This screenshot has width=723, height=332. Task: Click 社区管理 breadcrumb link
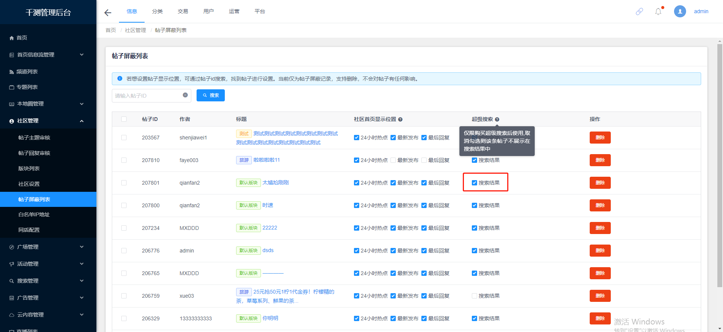(x=136, y=30)
